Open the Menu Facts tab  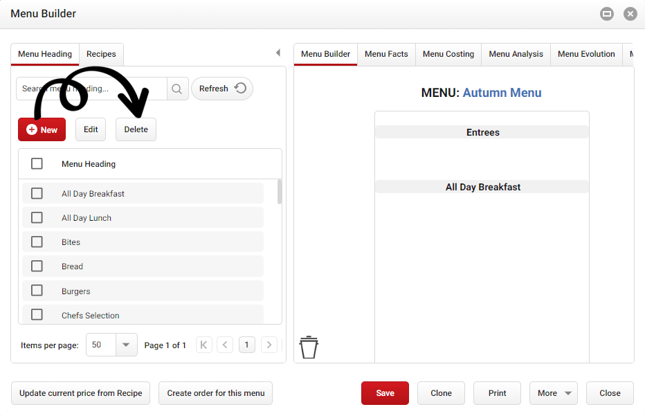[x=386, y=54]
